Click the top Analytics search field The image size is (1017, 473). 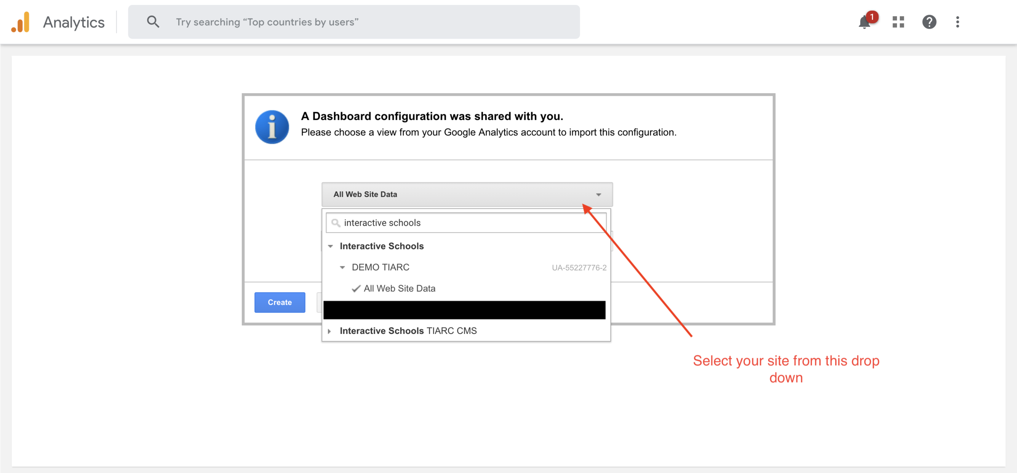[354, 22]
